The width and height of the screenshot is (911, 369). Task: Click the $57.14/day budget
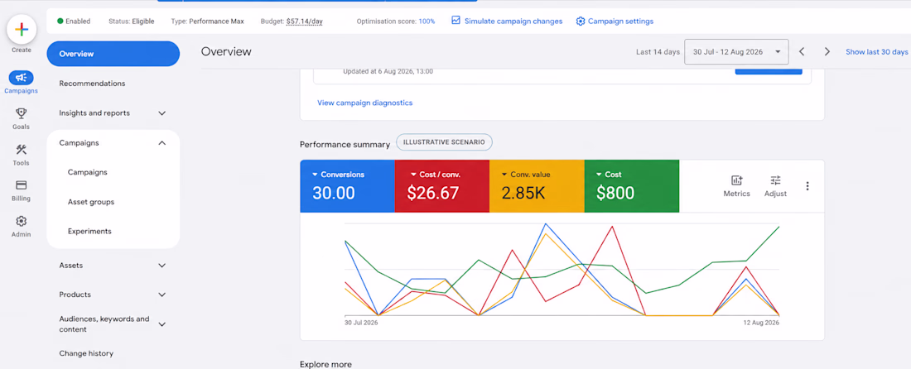click(305, 22)
